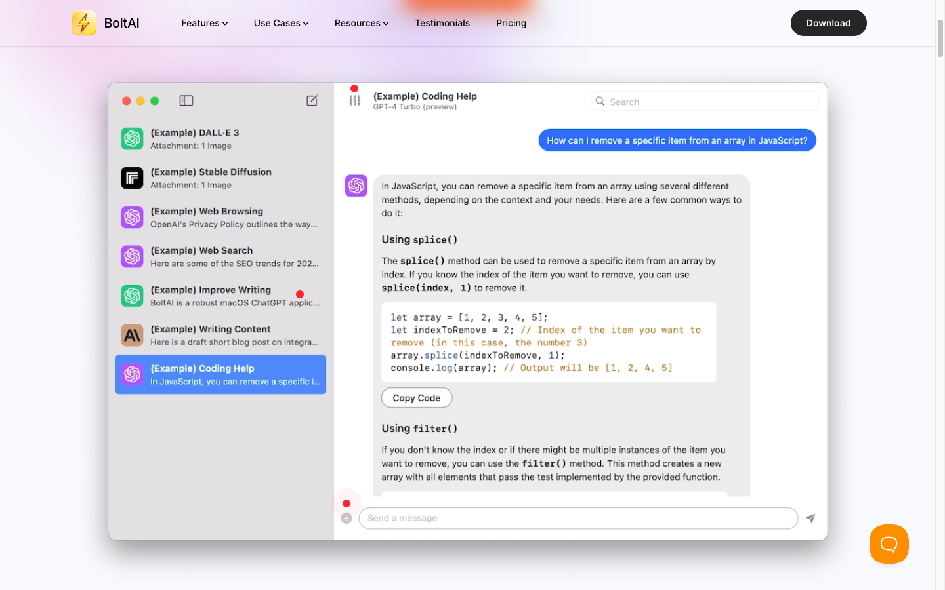
Task: Click the search magnifier icon
Action: pyautogui.click(x=600, y=101)
